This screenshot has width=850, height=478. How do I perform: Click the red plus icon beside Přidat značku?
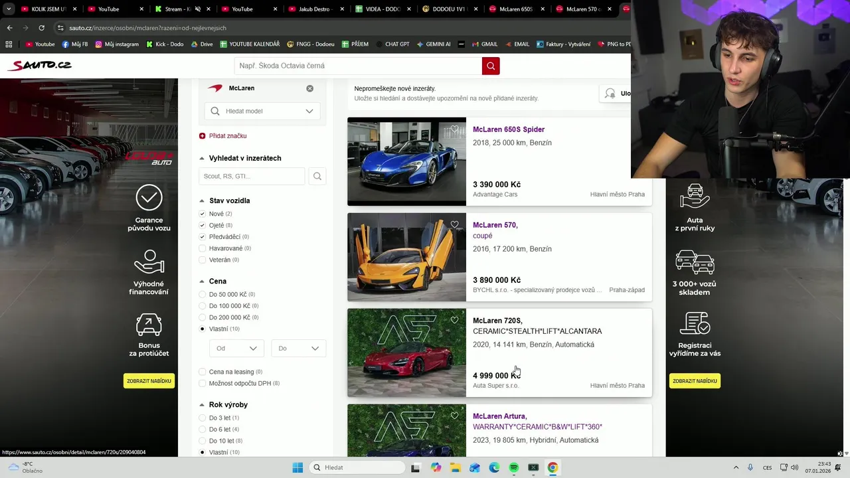[203, 136]
